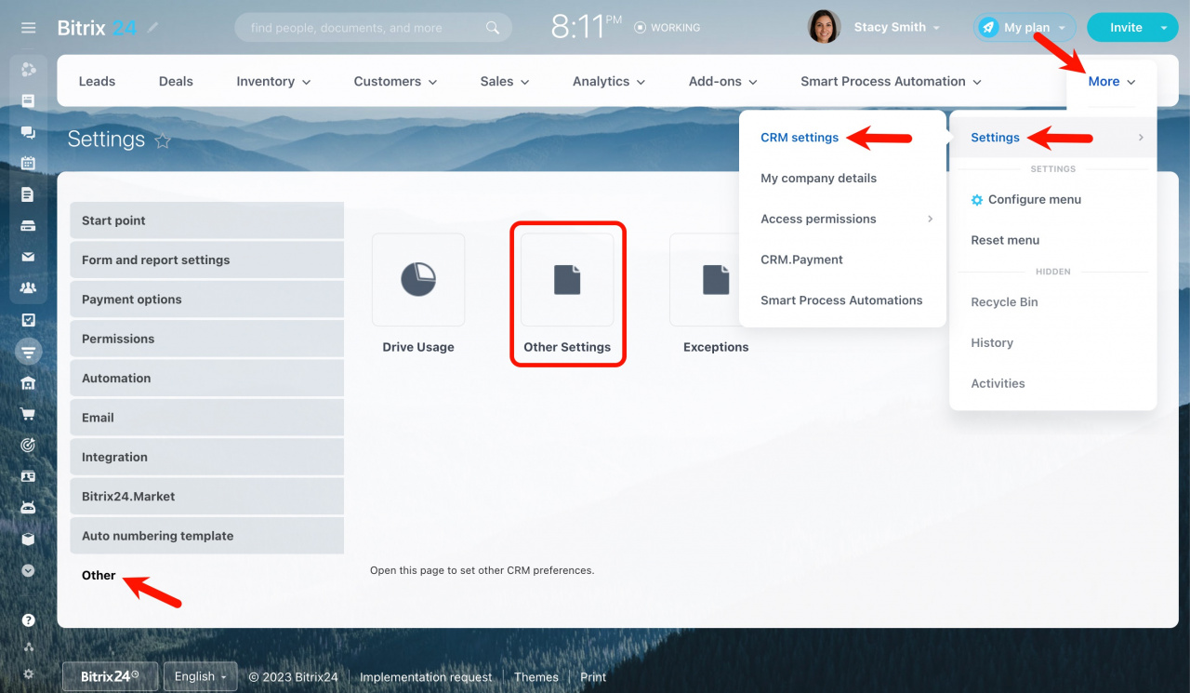1190x693 pixels.
Task: Expand the Invite dropdown arrow
Action: pos(1165,28)
